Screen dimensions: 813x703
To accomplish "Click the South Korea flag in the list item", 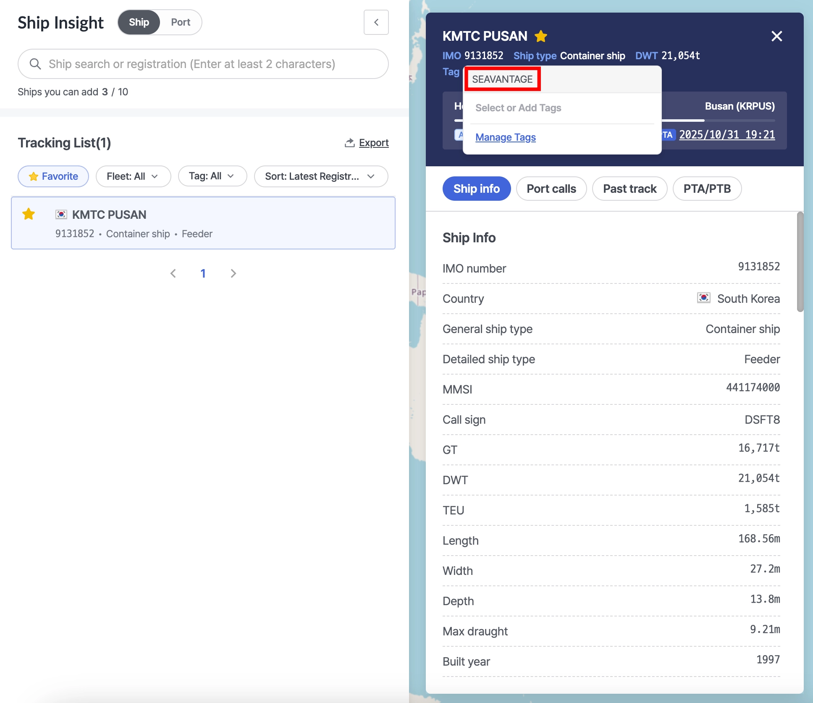I will click(61, 215).
